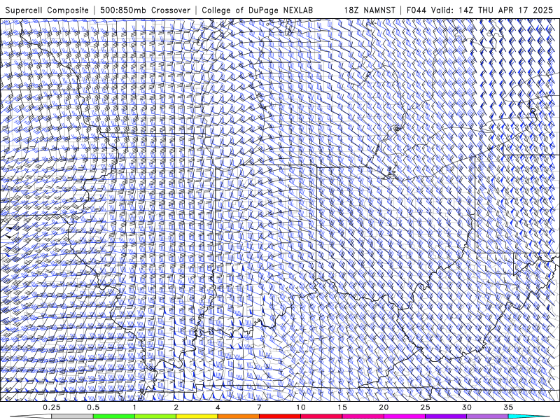Click the magenta legend color segment
This screenshot has height=420, width=560.
point(405,416)
